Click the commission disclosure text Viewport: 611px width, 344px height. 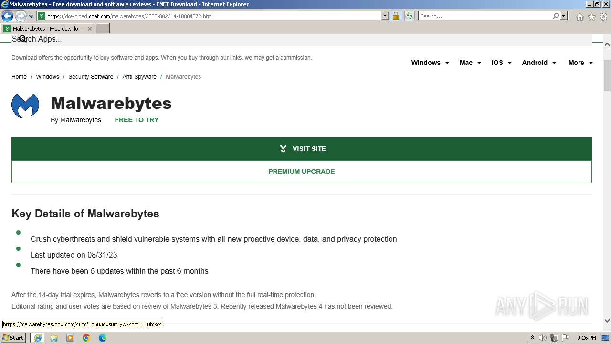click(x=162, y=58)
